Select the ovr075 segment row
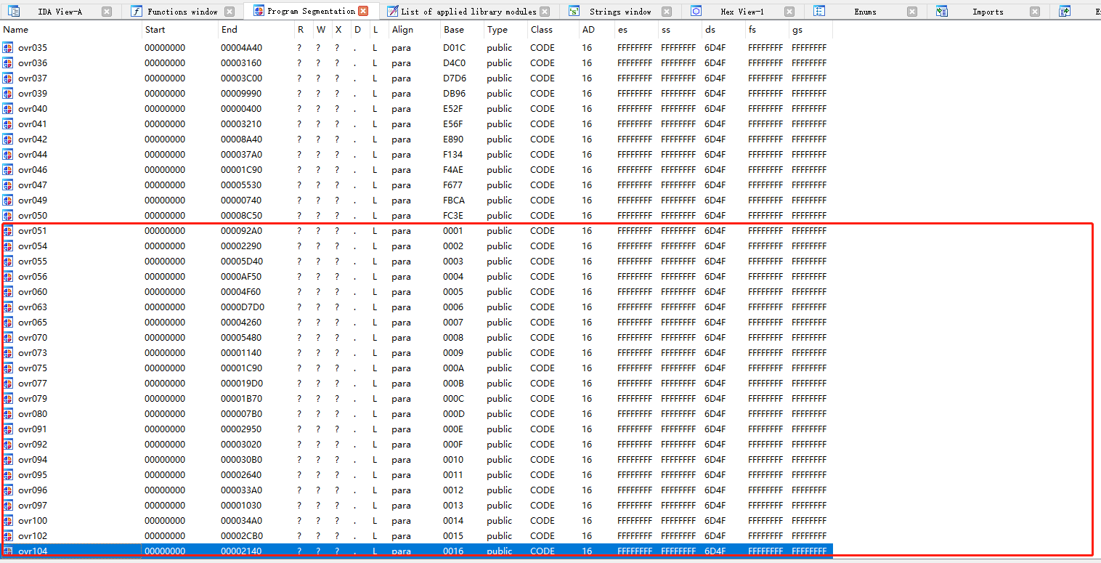Screen dimensions: 1101x563 [x=416, y=368]
